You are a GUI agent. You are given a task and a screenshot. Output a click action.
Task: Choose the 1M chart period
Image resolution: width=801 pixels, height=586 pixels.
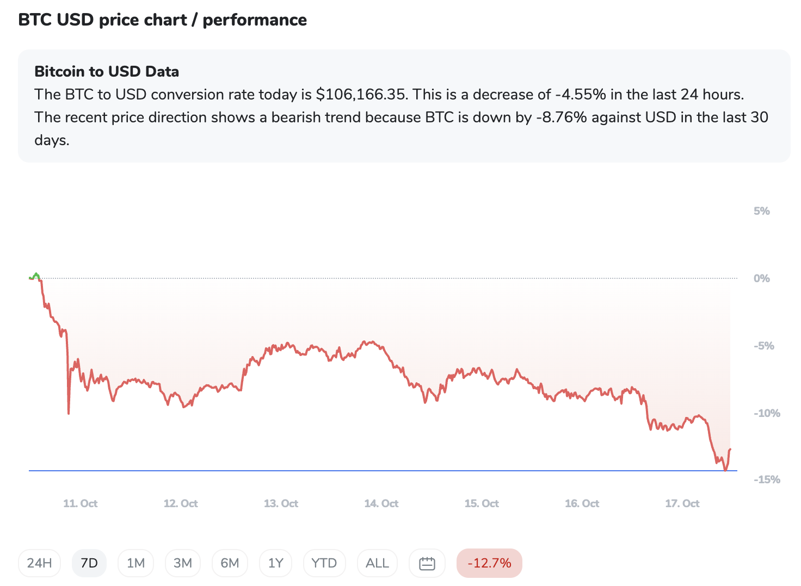pos(135,563)
